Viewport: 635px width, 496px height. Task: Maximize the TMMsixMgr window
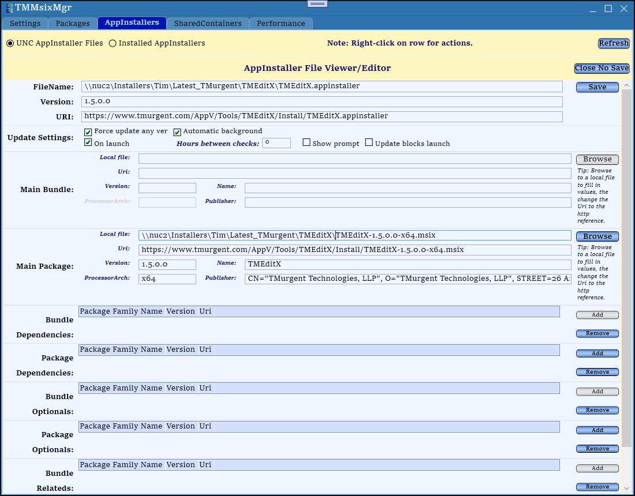[608, 9]
